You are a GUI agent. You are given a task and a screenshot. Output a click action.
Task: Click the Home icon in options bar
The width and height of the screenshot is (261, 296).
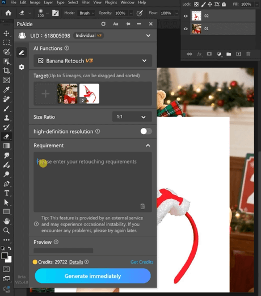tap(8, 13)
